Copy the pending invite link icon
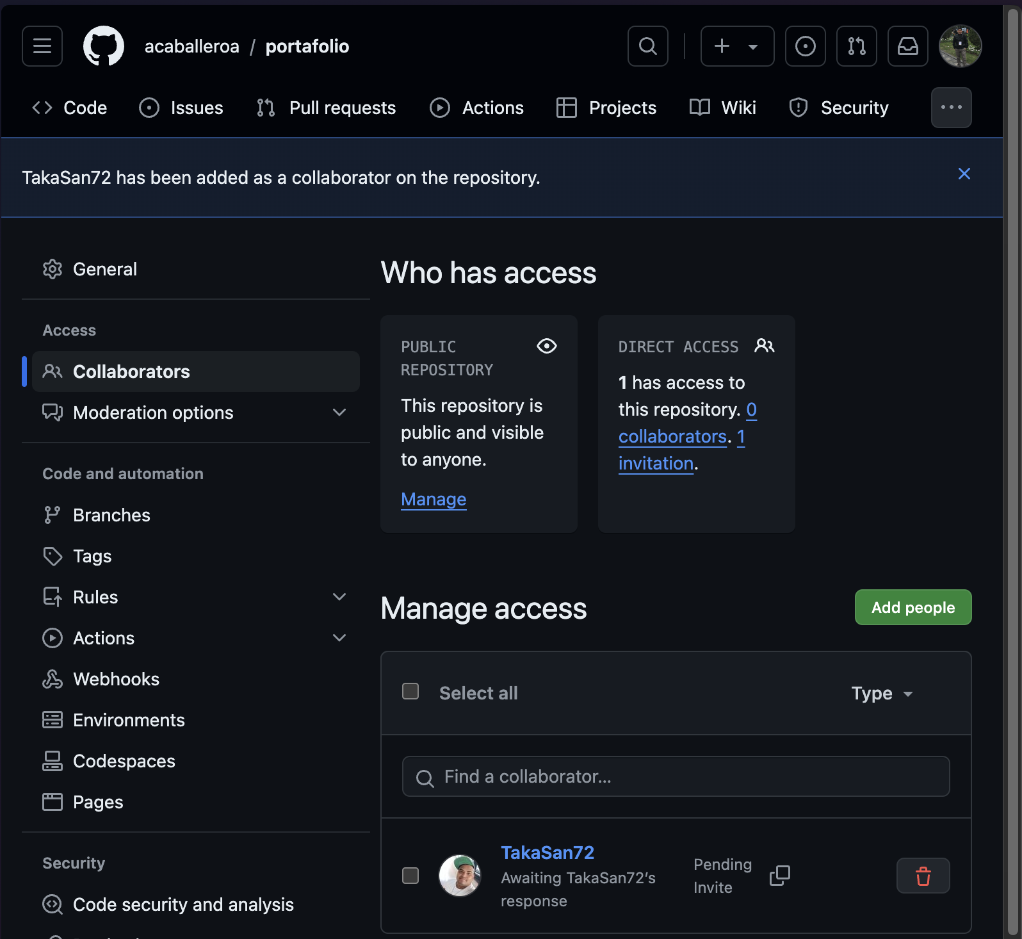Viewport: 1022px width, 939px height. click(x=780, y=876)
